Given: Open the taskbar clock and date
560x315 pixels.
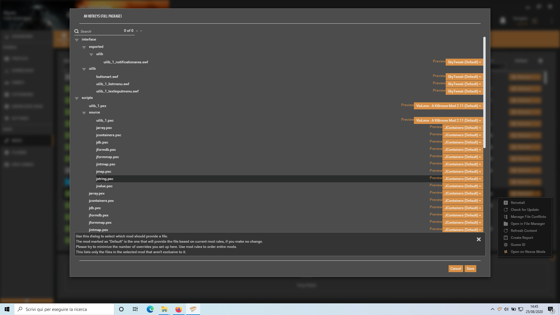Looking at the screenshot, I should tap(534, 309).
